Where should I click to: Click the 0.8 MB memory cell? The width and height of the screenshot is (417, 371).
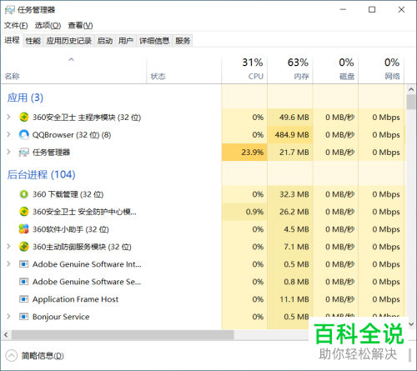(x=290, y=282)
